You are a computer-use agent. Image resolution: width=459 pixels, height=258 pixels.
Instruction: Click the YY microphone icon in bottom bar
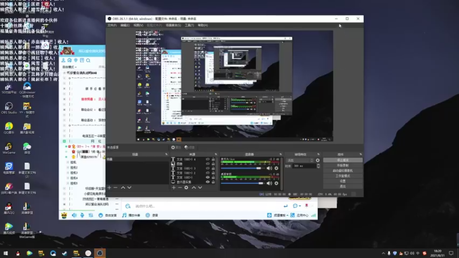[x=82, y=216]
